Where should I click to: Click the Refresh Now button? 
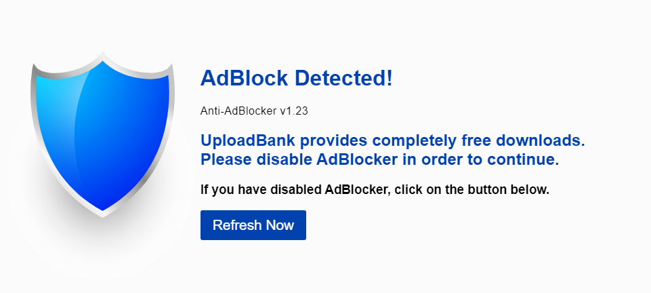click(253, 225)
